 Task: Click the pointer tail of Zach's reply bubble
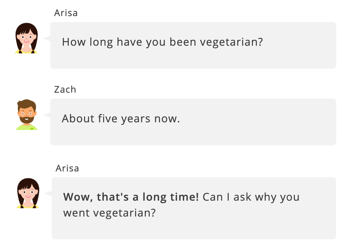[47, 115]
